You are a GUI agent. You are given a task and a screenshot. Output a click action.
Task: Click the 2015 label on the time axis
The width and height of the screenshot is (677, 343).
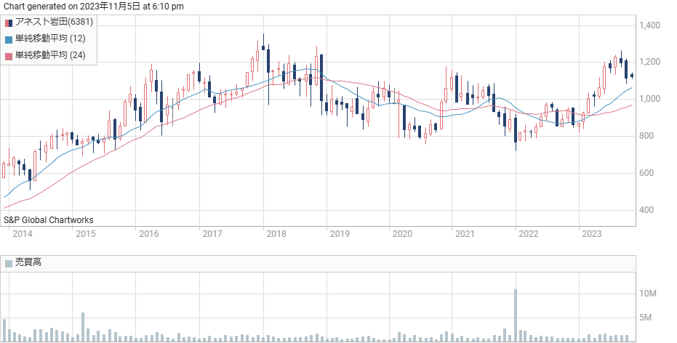(x=86, y=234)
